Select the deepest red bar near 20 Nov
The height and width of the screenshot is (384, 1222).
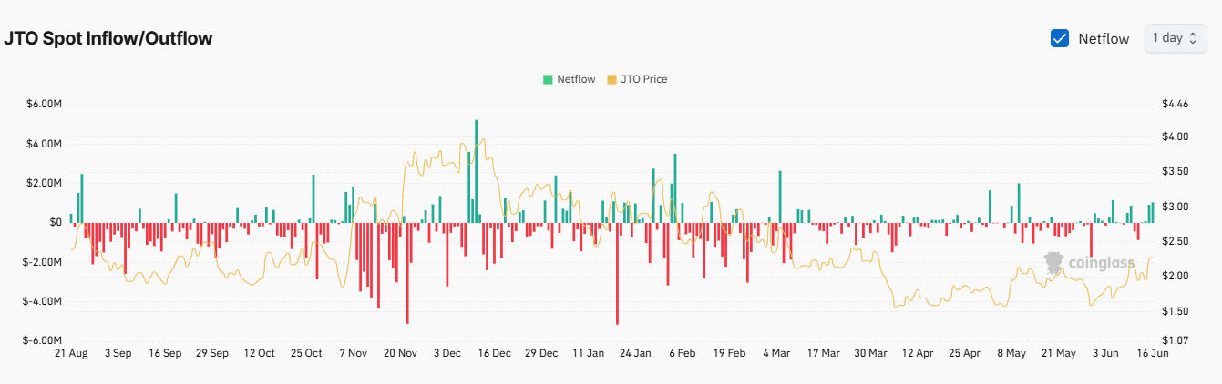[x=407, y=272]
